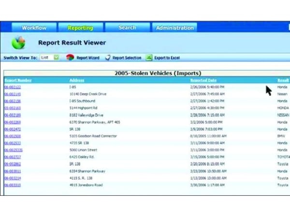Go to the Search tab

pyautogui.click(x=127, y=28)
